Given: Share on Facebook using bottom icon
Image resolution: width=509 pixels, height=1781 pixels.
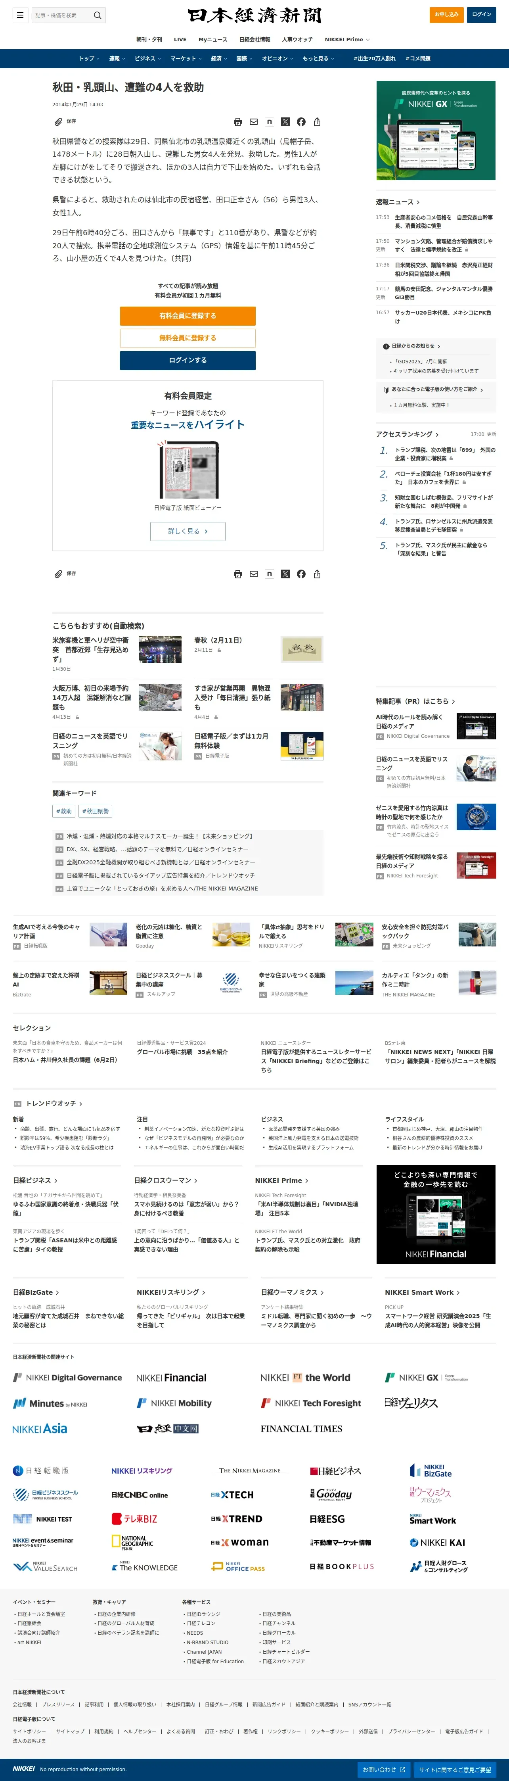Looking at the screenshot, I should [301, 574].
